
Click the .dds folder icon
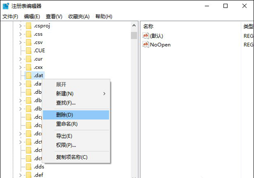29,167
